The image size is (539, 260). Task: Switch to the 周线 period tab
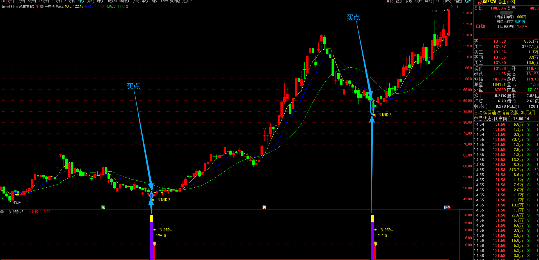(90, 1)
